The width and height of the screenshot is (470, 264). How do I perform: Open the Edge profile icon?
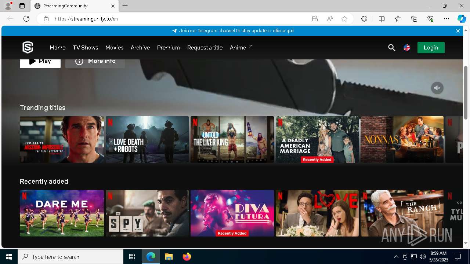(x=8, y=6)
